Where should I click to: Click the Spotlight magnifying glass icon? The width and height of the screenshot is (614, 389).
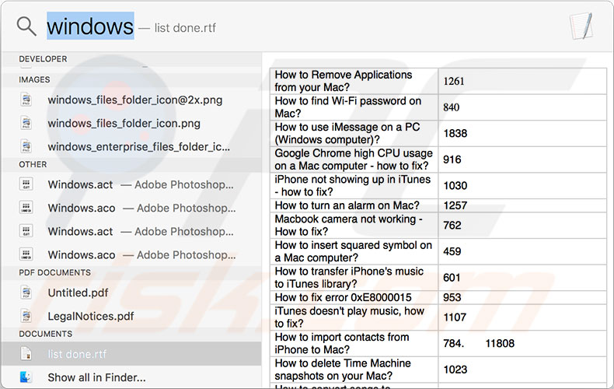click(x=26, y=26)
